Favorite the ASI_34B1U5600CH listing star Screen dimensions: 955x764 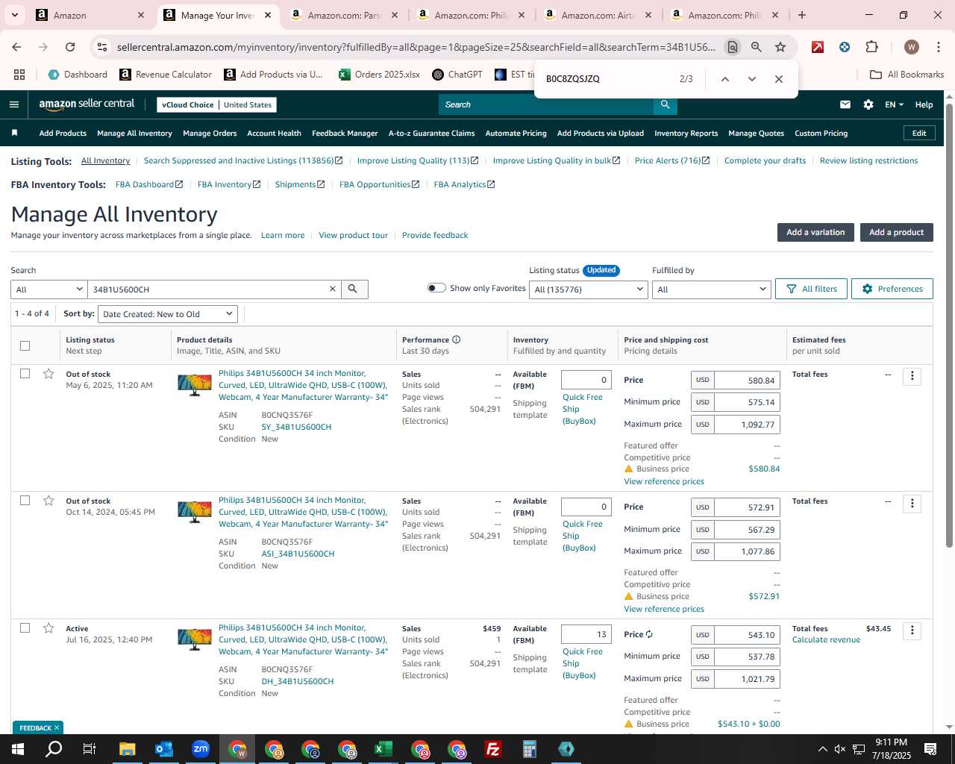[x=48, y=501]
